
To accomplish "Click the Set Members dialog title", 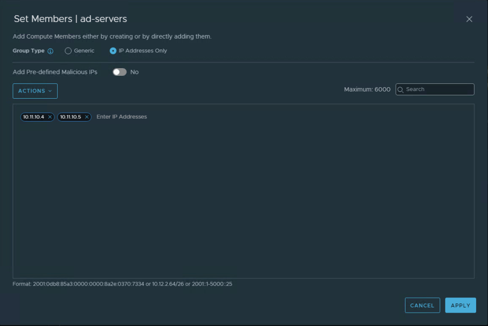I will coord(70,19).
